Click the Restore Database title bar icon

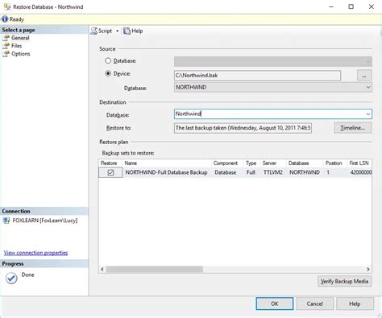(x=7, y=6)
